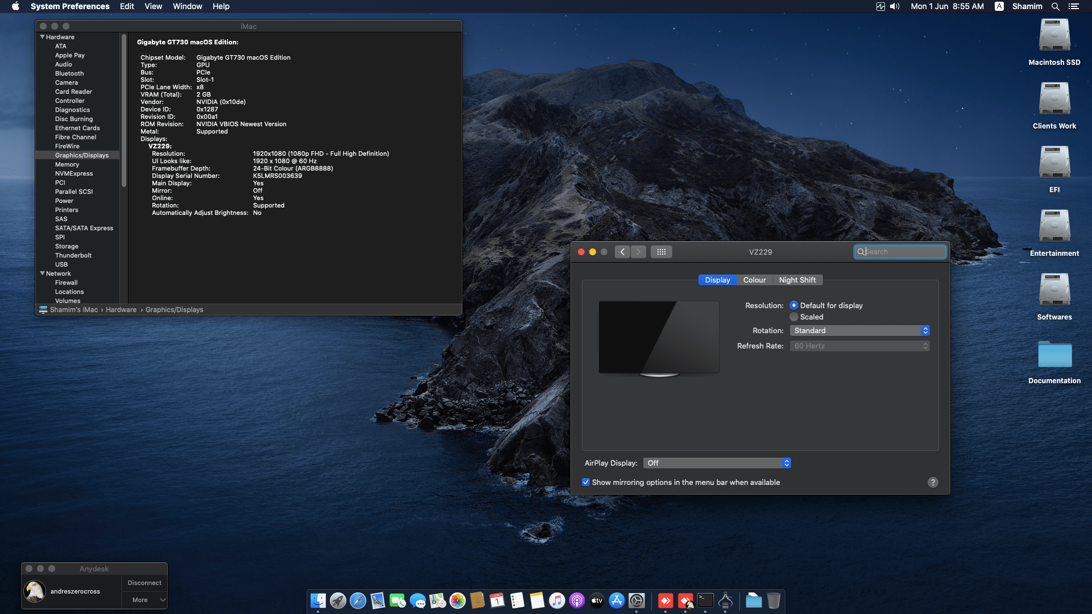
Task: Click System Preferences gear in dock
Action: coord(636,600)
